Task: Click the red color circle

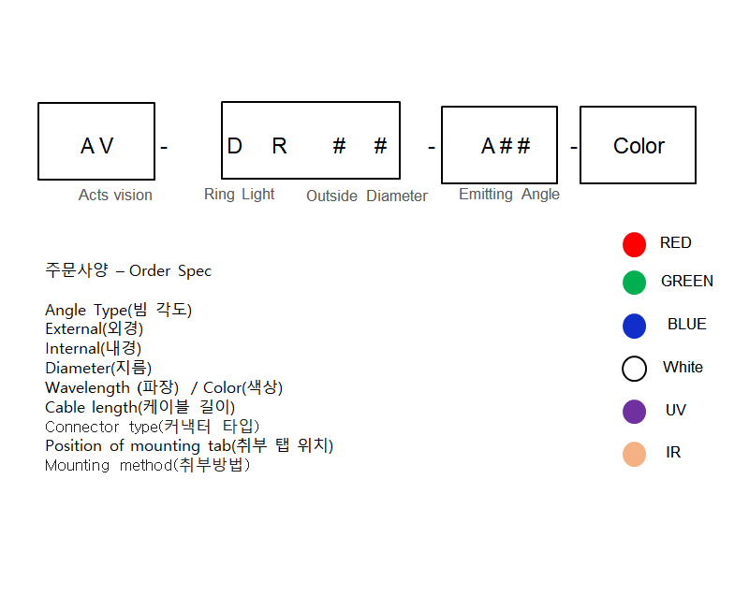Action: 634,244
